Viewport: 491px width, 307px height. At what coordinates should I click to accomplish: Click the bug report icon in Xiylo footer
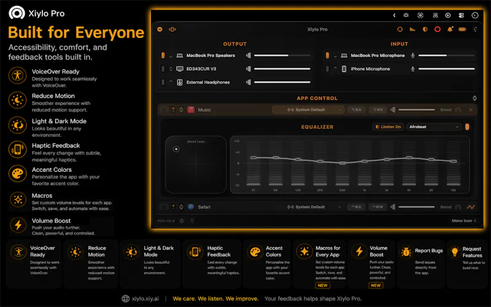[x=182, y=220]
